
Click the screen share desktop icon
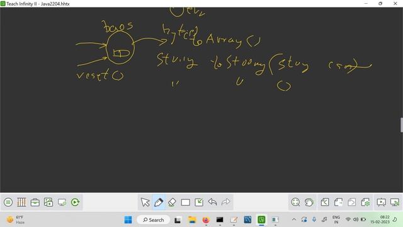click(x=395, y=202)
